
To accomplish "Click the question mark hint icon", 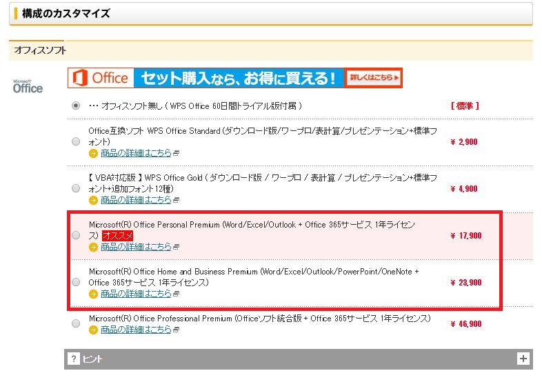I will [73, 359].
